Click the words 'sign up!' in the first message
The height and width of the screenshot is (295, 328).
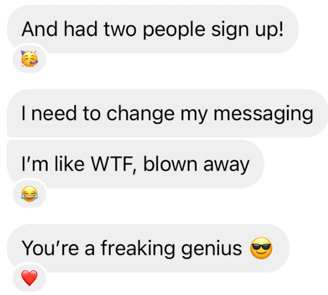point(247,30)
